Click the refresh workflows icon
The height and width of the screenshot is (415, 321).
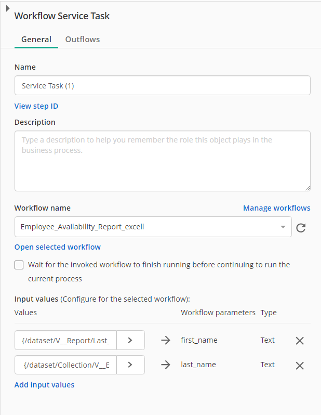tap(300, 227)
